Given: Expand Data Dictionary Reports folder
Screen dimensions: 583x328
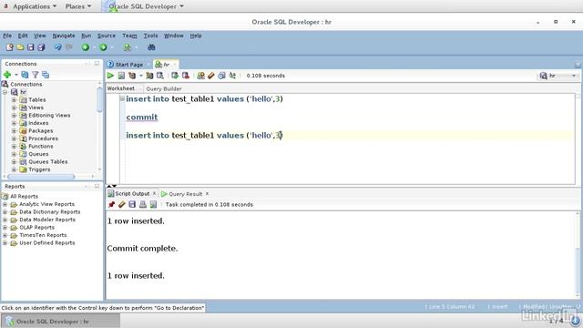Looking at the screenshot, I should [5, 212].
